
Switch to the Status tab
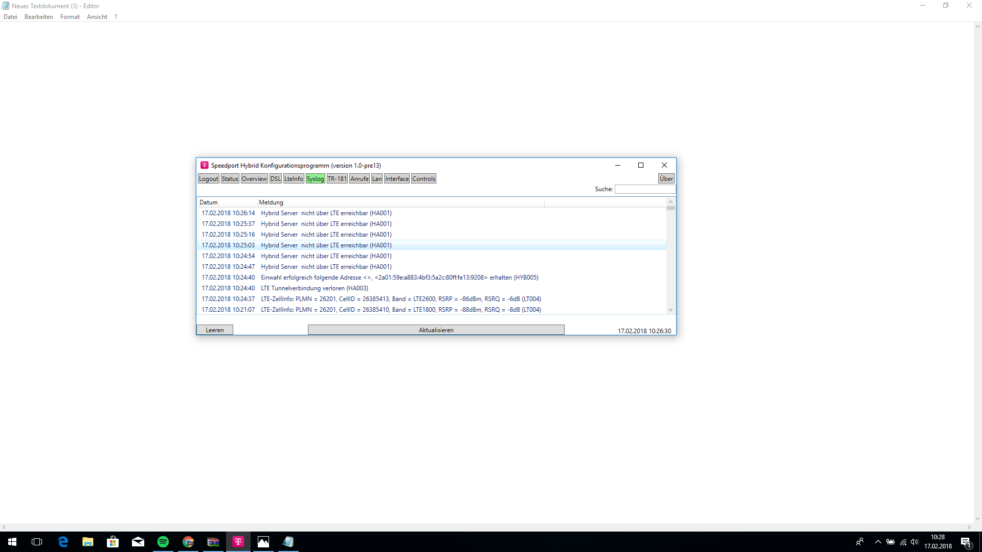(230, 179)
